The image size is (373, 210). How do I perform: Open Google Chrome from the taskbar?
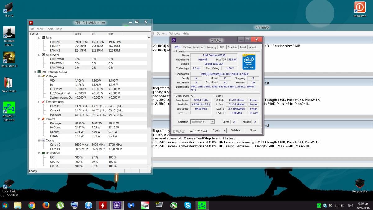32,205
